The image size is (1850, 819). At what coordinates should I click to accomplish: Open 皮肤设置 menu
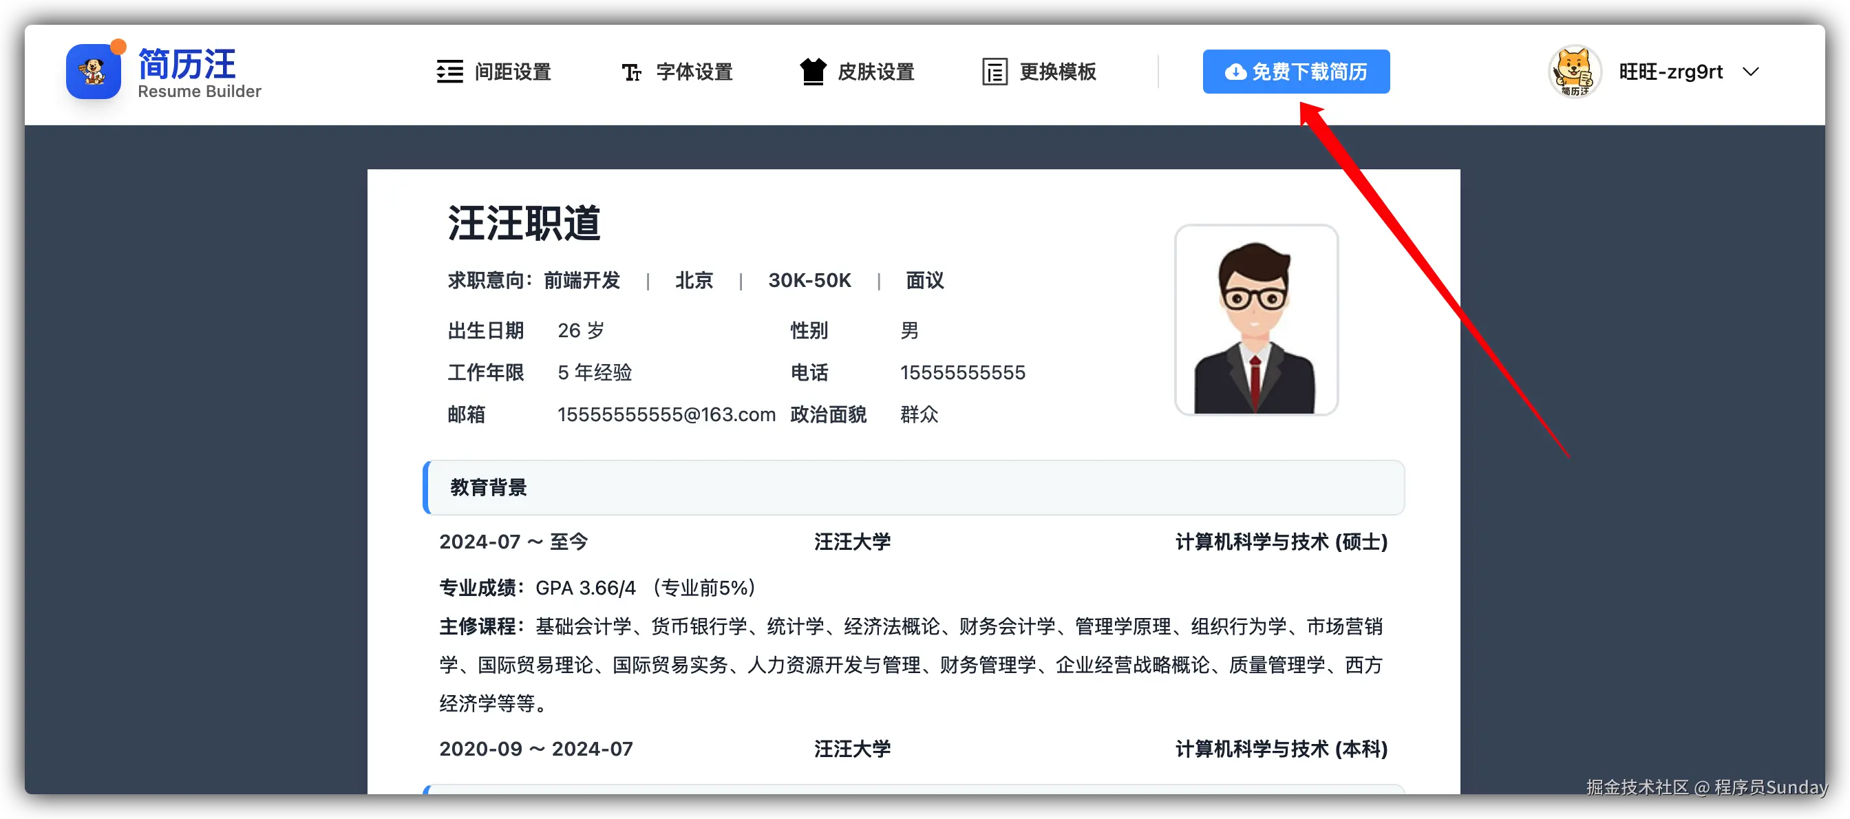(x=876, y=72)
